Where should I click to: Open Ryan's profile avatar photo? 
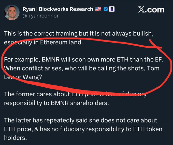pos(12,12)
